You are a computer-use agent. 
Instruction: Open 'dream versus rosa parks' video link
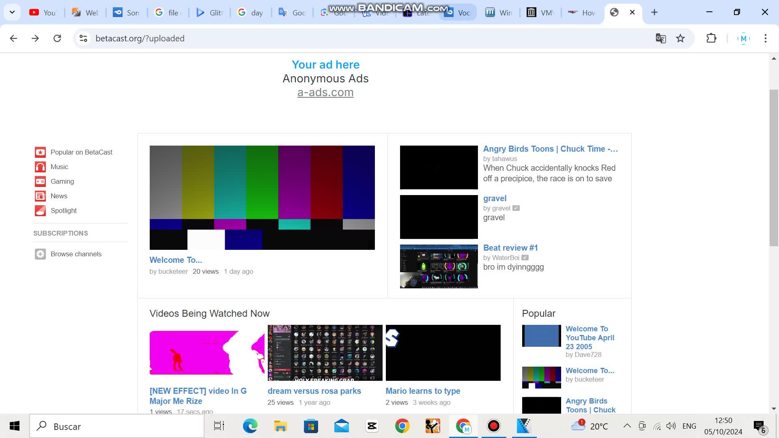coord(314,391)
